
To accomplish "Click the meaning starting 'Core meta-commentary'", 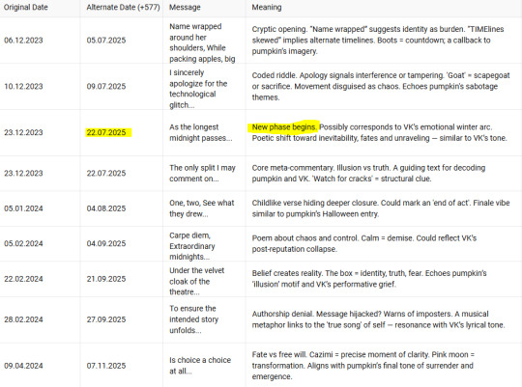I will click(x=368, y=173).
